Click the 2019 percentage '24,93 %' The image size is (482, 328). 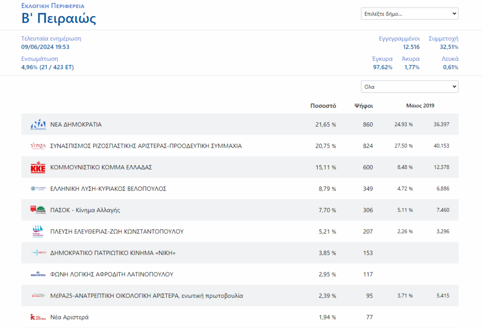[403, 125]
